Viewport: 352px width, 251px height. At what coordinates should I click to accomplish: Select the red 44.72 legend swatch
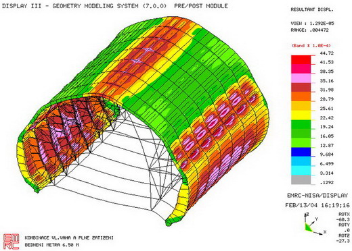[x=301, y=60]
